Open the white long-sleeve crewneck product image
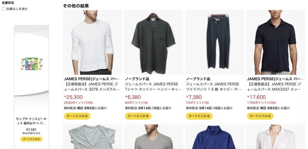Viewport: 308px width, 149px height. pyautogui.click(x=93, y=42)
